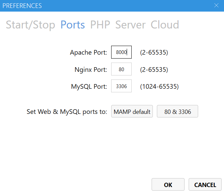The width and height of the screenshot is (224, 193).
Task: Switch to the PHP tab
Action: click(100, 25)
